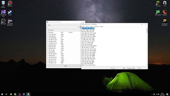Open the Eclipse IDE desktop shortcut

tap(10, 22)
